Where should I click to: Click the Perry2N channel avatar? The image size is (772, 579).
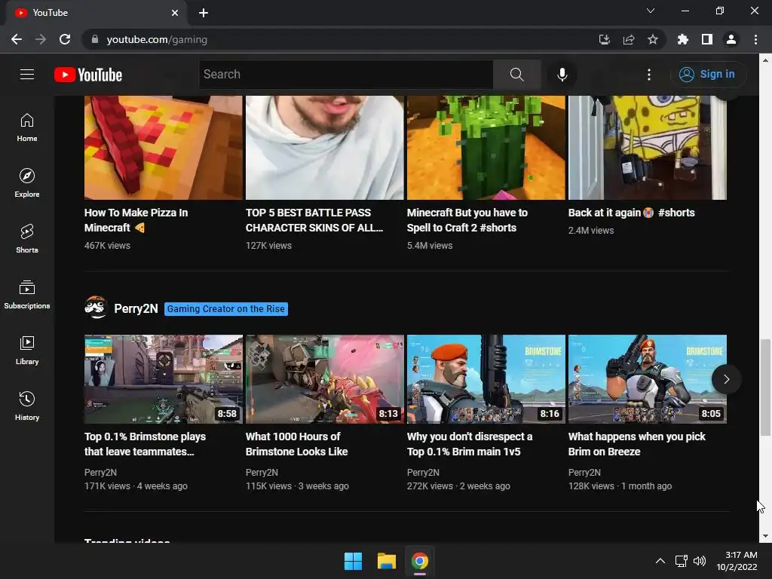point(96,308)
